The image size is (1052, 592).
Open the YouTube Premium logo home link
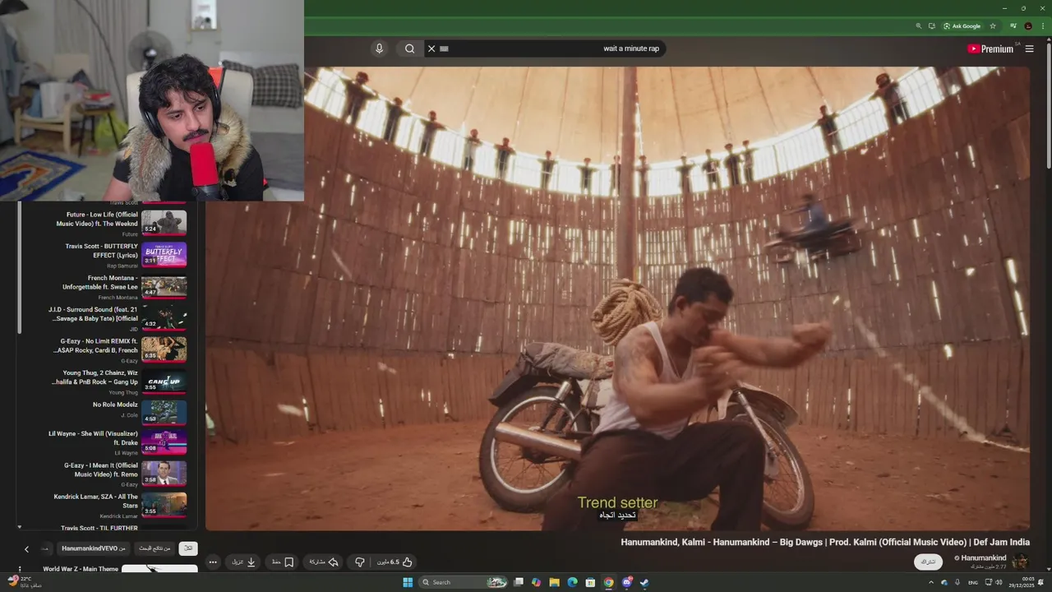990,49
